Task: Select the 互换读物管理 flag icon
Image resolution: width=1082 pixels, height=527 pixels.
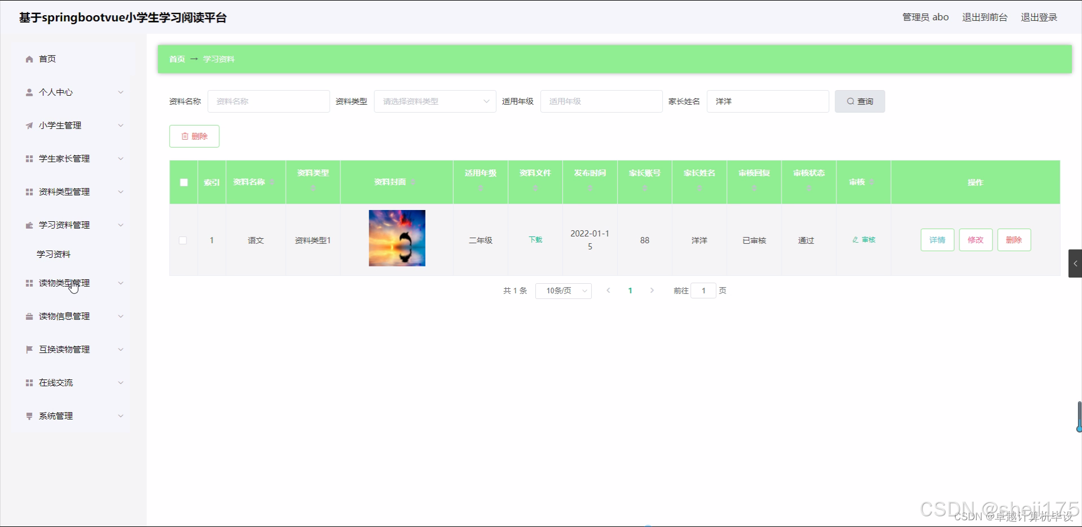Action: coord(29,349)
